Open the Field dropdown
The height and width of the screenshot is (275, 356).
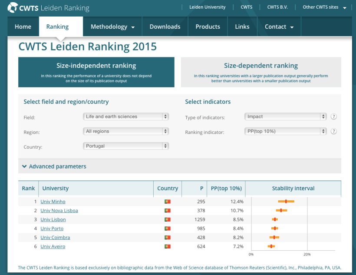[125, 116]
